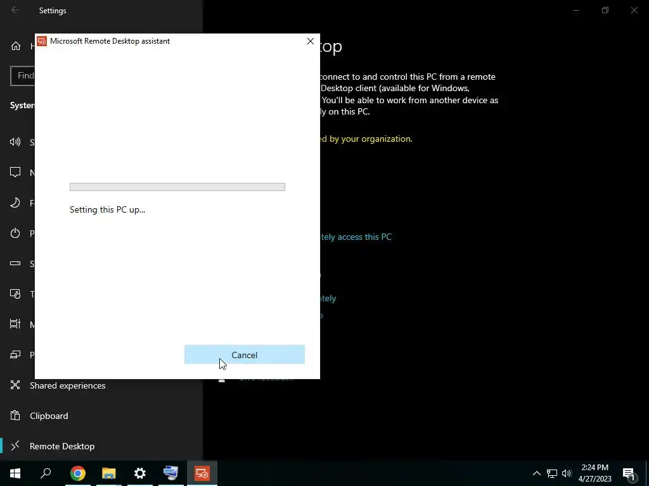Screen dimensions: 649x486
Task: Open the Settings Home icon
Action: [16, 46]
